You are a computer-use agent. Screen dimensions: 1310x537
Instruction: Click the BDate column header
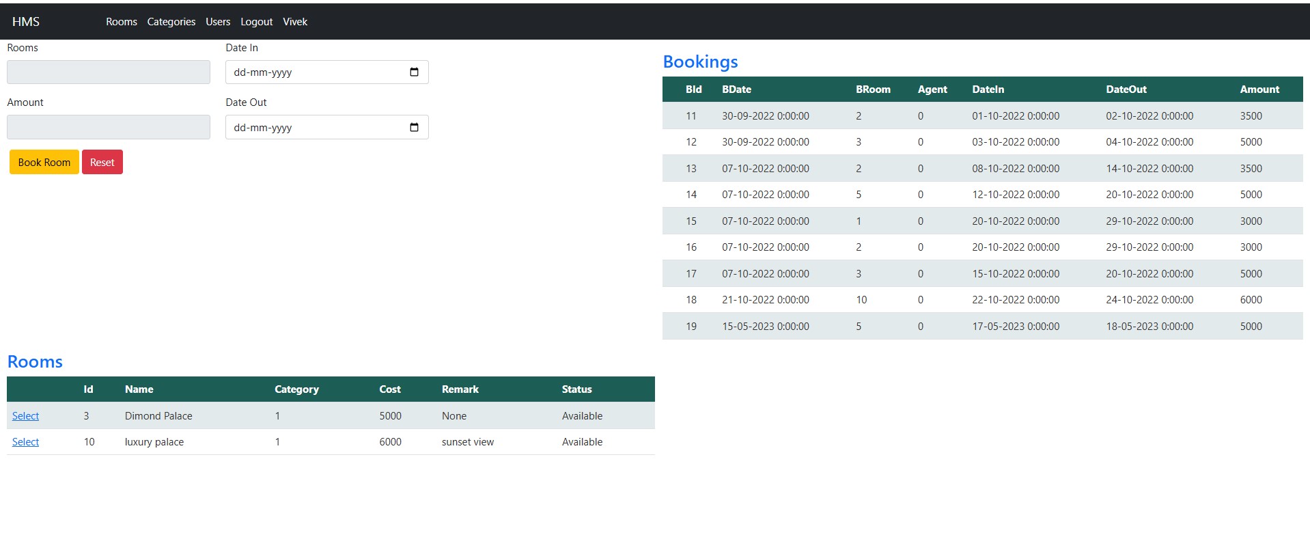pyautogui.click(x=736, y=89)
